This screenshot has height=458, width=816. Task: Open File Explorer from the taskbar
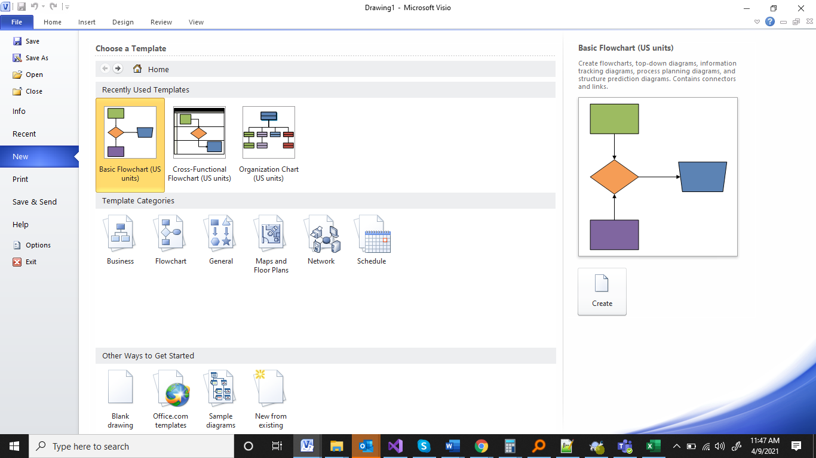click(x=336, y=446)
